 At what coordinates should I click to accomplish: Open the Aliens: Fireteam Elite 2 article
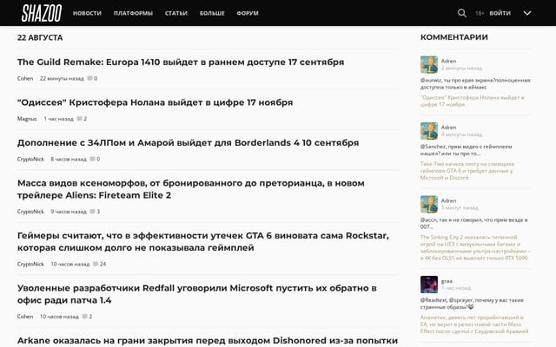pos(191,189)
